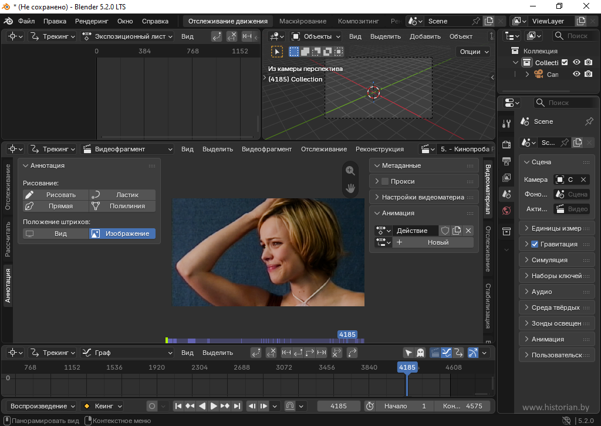Click the pan hand icon in the clip viewer

point(350,188)
